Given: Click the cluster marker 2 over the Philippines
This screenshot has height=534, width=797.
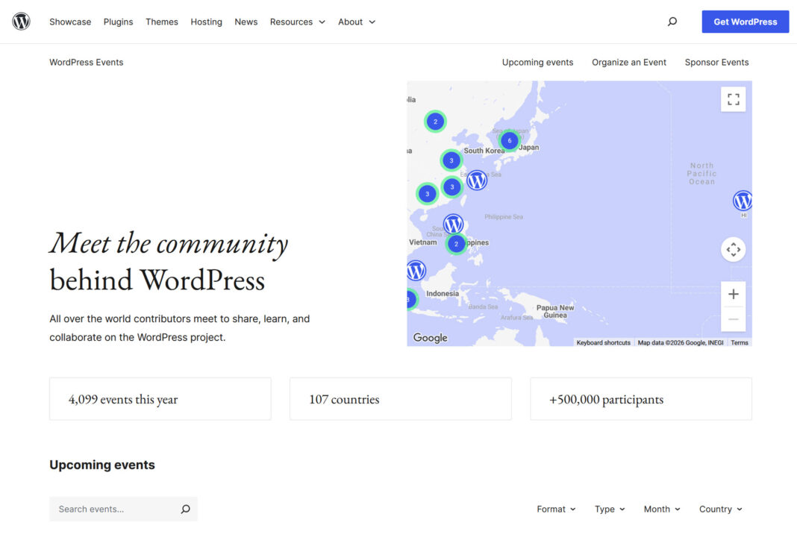Looking at the screenshot, I should 456,244.
